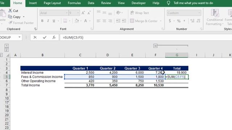Viewport: 232px width, 130px height.
Task: Click the Top Align icon
Action: 99,12
